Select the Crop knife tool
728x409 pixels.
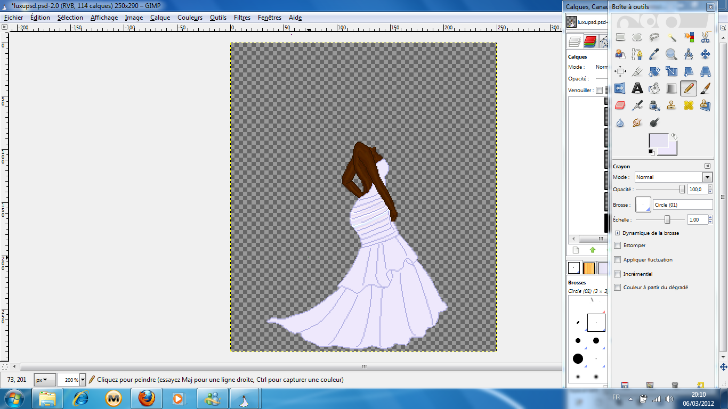point(637,71)
